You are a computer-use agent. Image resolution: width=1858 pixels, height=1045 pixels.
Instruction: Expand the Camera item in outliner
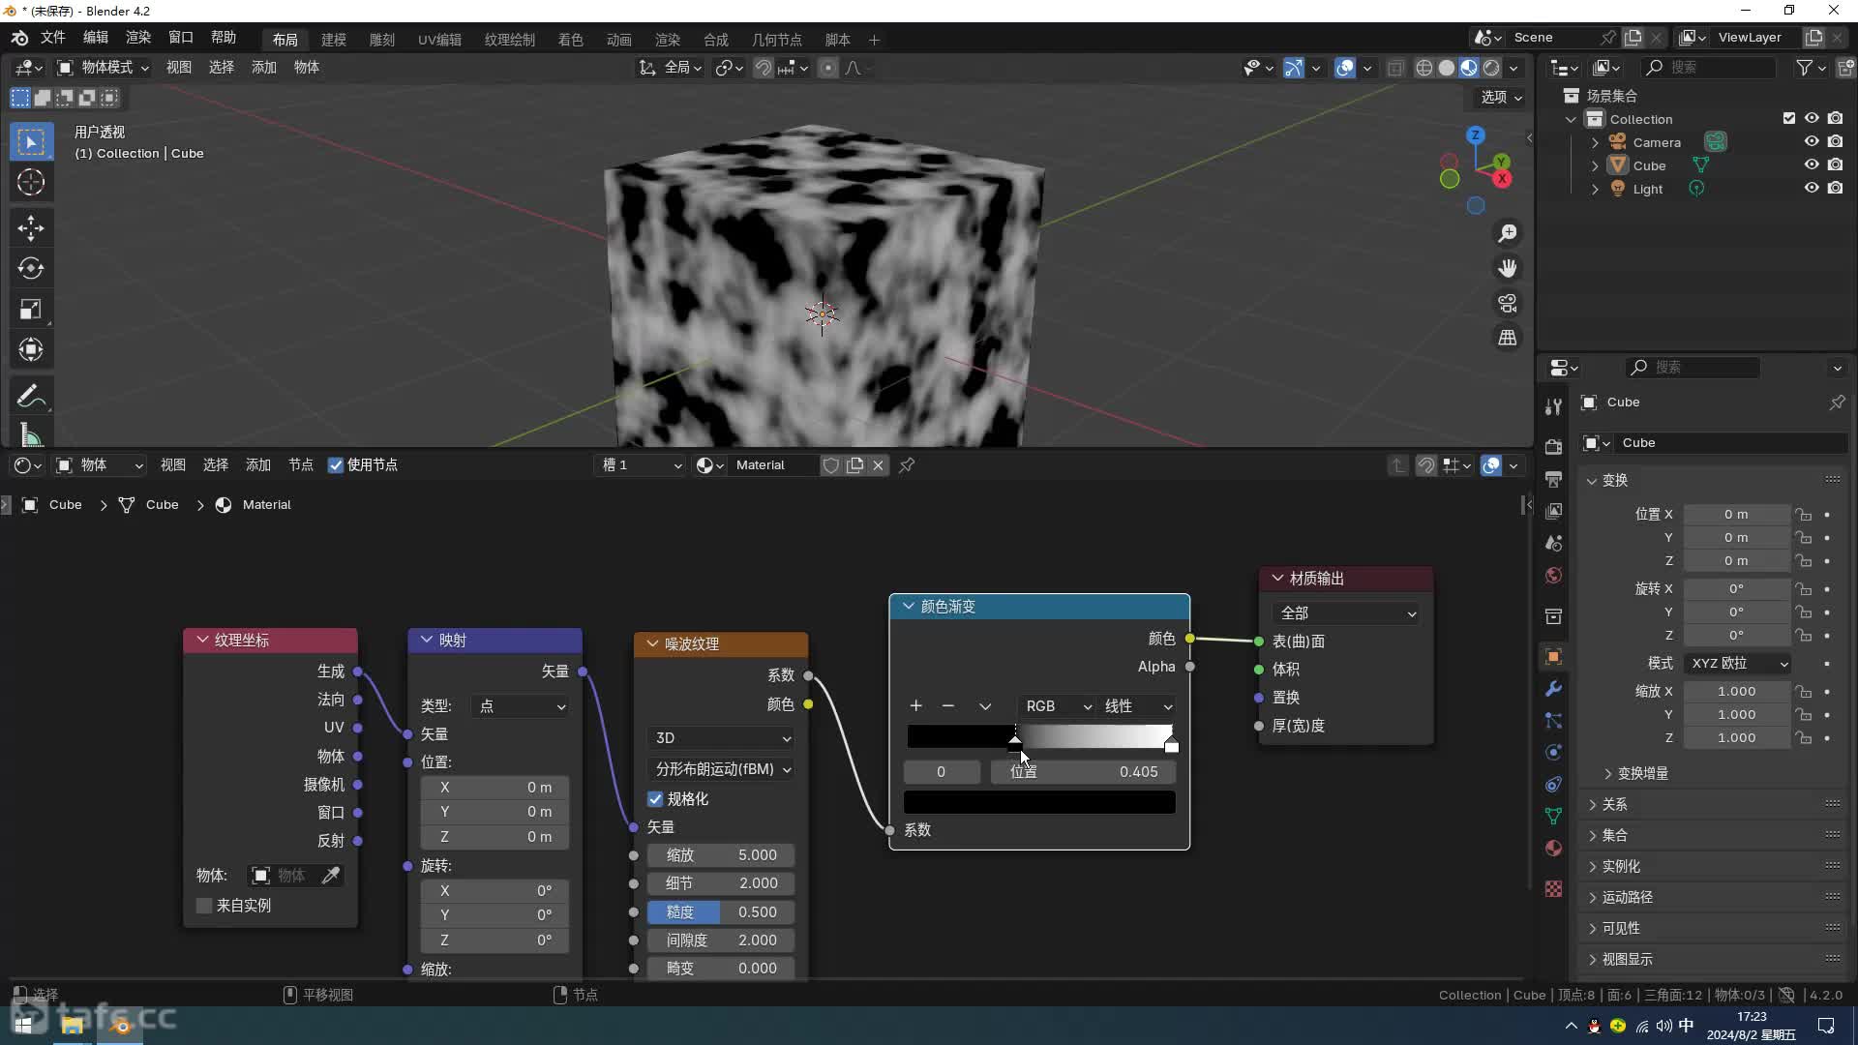[1595, 142]
